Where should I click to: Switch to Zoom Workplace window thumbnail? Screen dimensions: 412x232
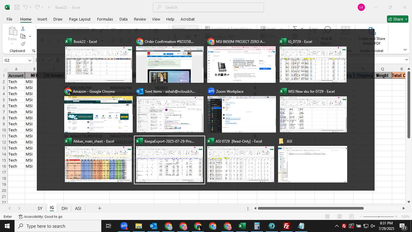pos(242,111)
